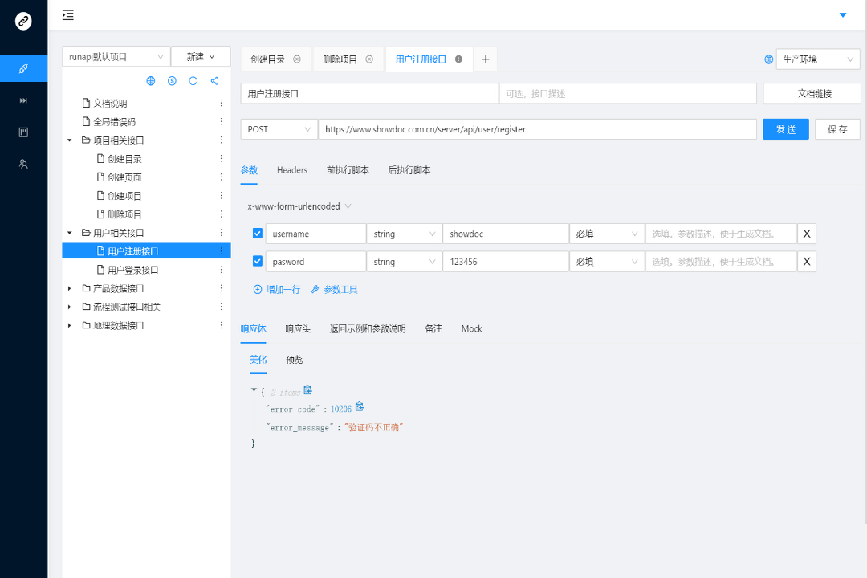Copy the error_code value with its clipboard icon
This screenshot has width=867, height=578.
point(359,407)
